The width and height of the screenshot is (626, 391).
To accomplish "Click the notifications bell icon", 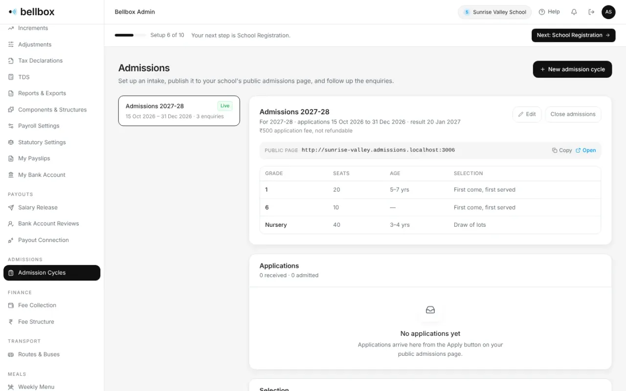I will [574, 12].
